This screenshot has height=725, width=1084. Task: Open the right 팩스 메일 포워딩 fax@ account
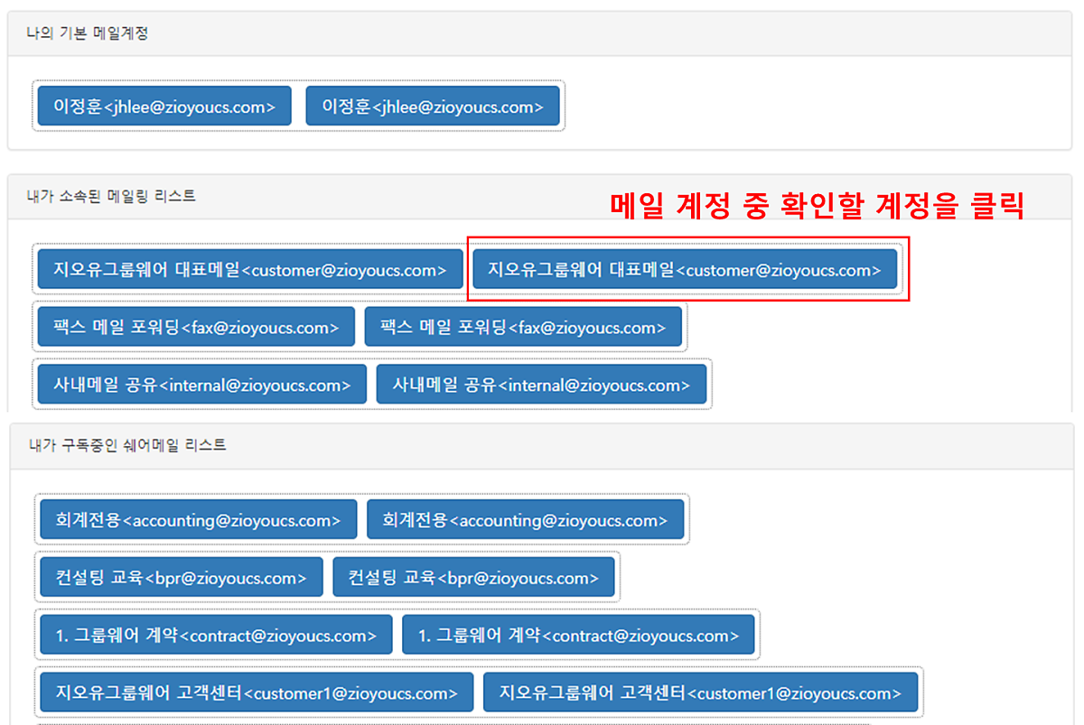pyautogui.click(x=523, y=327)
